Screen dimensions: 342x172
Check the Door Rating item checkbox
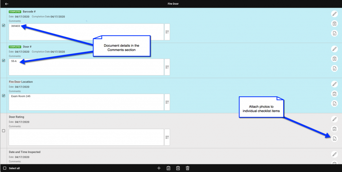click(x=4, y=131)
